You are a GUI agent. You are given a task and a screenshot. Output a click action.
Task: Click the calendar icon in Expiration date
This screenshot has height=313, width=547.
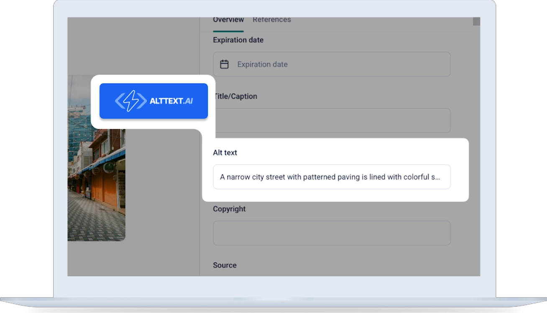[x=225, y=64]
